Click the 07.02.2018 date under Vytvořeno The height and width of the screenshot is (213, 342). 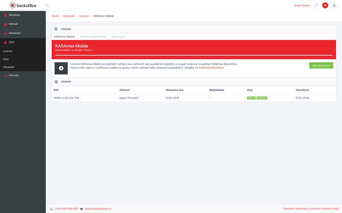[x=302, y=98]
